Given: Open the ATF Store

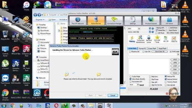Looking at the screenshot, I should click(x=169, y=21).
